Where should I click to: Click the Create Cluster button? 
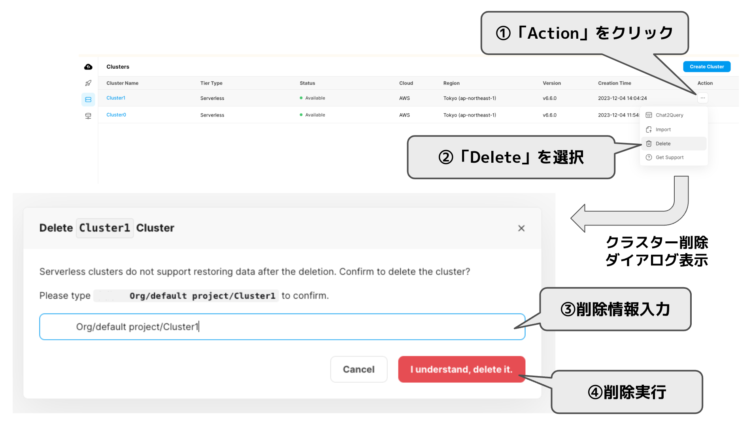click(x=706, y=66)
